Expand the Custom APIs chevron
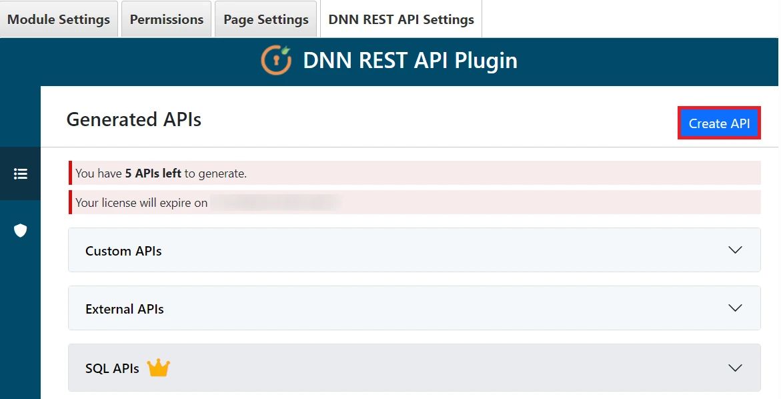Viewport: 781px width, 399px height. pos(735,250)
